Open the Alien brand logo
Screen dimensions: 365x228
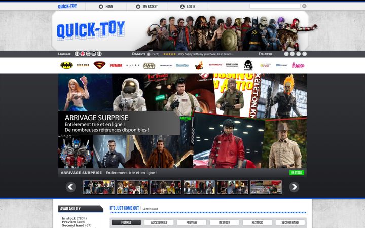click(133, 65)
